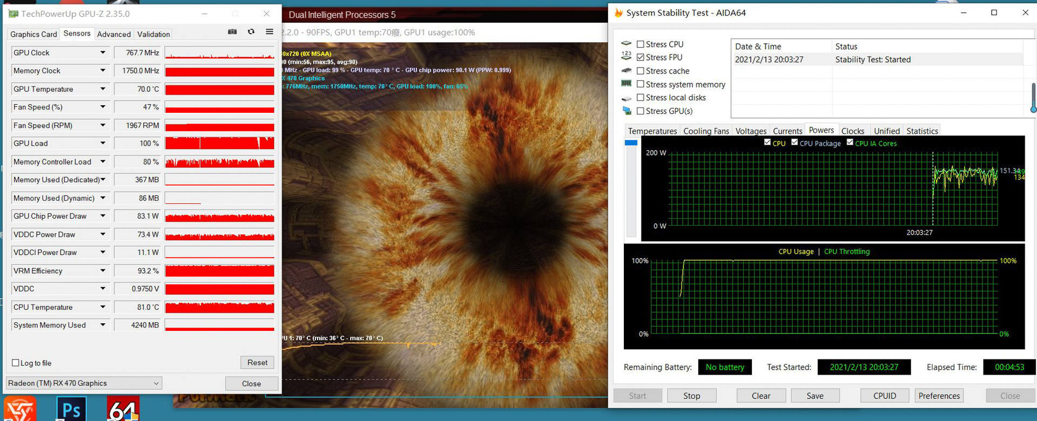This screenshot has width=1037, height=421.
Task: Click the Save button in AIDA64
Action: click(x=815, y=396)
